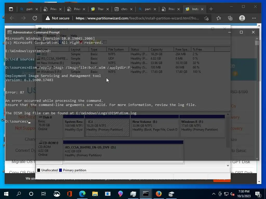Open Firefox from the taskbar
266x199 pixels.
(159, 194)
